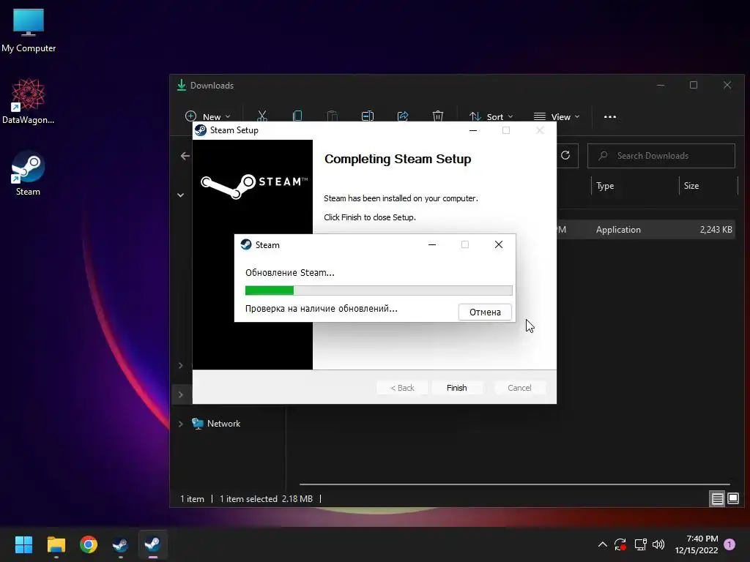Open File Explorer from the taskbar
750x562 pixels.
[56, 544]
